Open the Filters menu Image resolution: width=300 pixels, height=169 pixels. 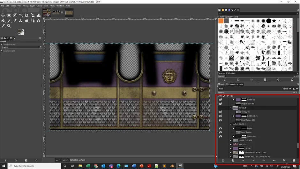pos(52,6)
